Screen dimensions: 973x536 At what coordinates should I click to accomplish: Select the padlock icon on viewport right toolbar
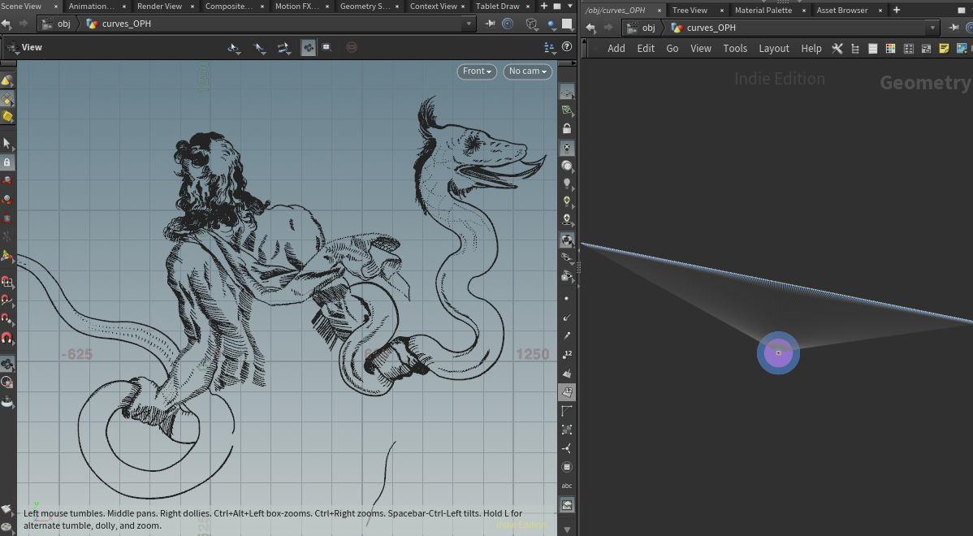[x=566, y=128]
